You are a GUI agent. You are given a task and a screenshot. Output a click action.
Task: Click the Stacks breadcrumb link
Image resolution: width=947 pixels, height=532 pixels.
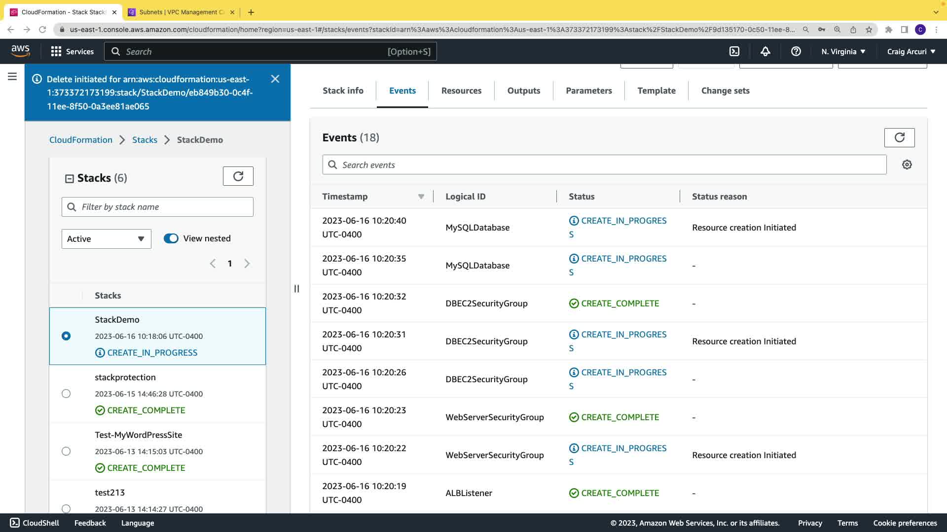pyautogui.click(x=145, y=140)
